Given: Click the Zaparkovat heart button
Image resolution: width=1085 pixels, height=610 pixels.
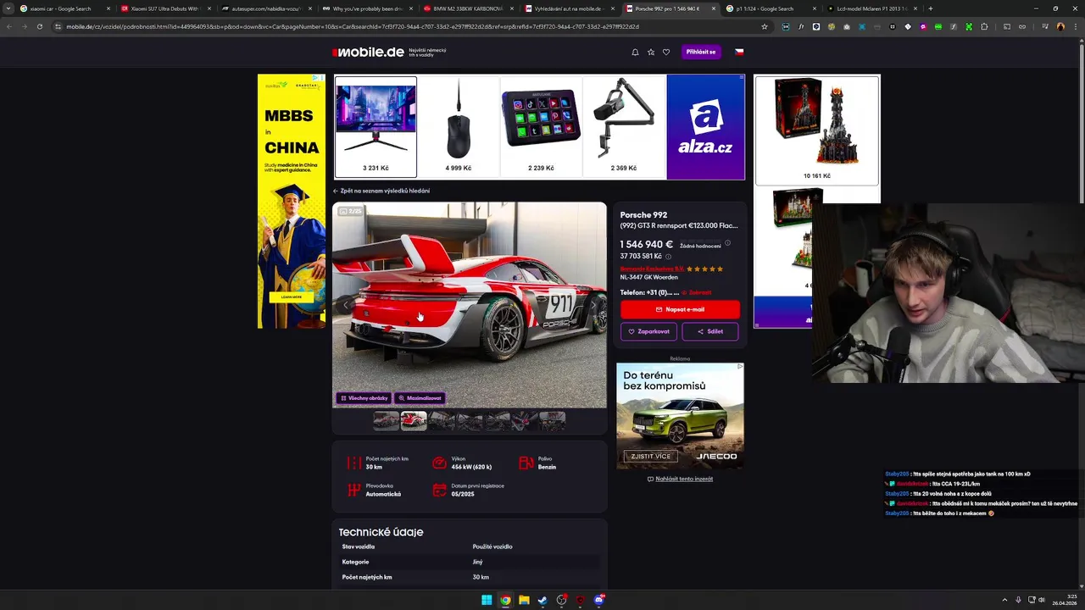Looking at the screenshot, I should pos(648,331).
